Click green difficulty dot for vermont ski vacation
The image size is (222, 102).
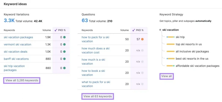tap(64, 44)
